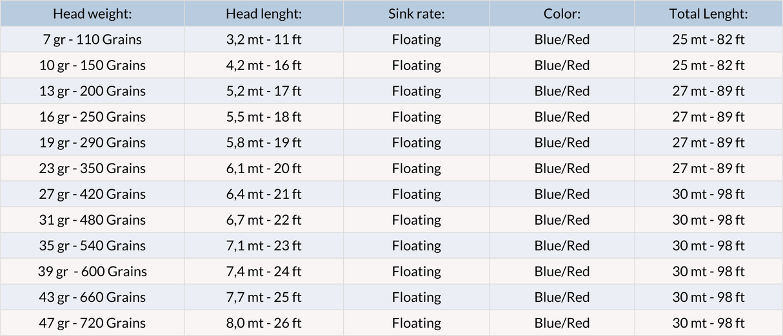Click the '10 gr - 150 Grains' cell
The height and width of the screenshot is (336, 783).
pyautogui.click(x=92, y=65)
